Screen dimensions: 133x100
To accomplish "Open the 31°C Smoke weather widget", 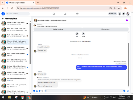I will (90, 97).
